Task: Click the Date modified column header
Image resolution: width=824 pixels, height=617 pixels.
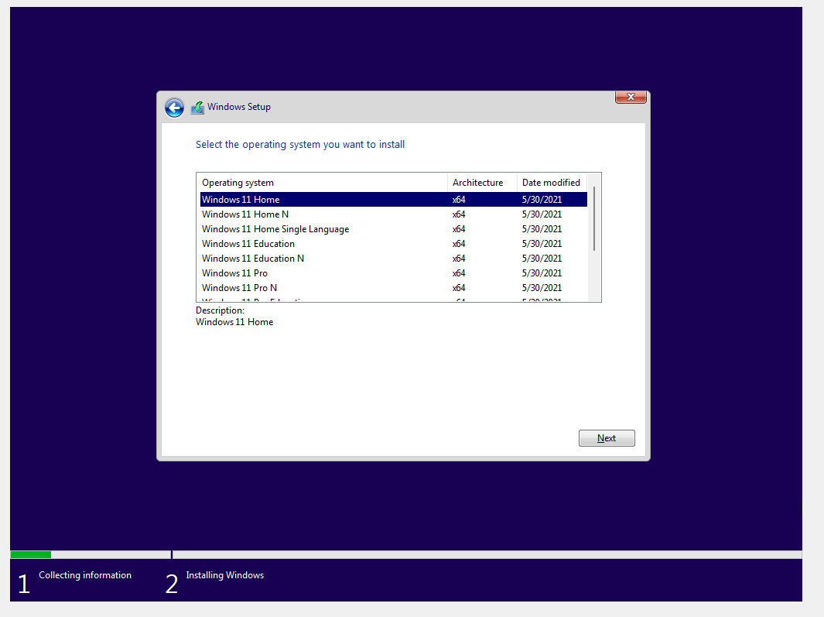Action: (x=552, y=183)
